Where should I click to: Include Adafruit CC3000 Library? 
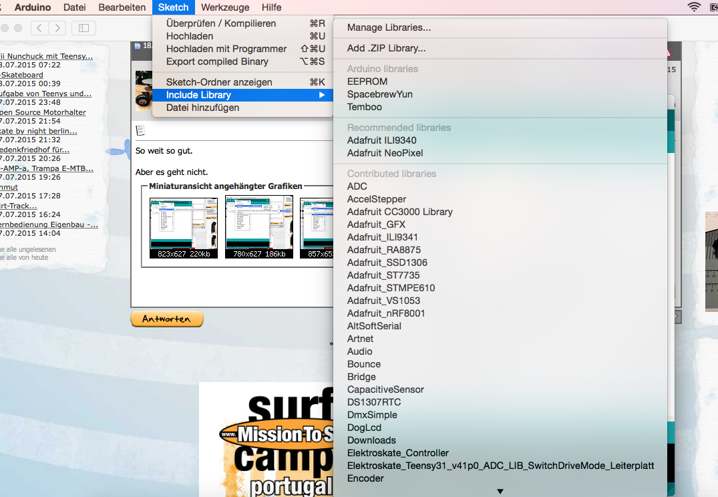[500, 212]
